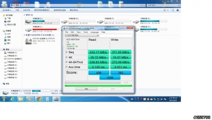Launch Internet Explorer from taskbar

coord(13,99)
